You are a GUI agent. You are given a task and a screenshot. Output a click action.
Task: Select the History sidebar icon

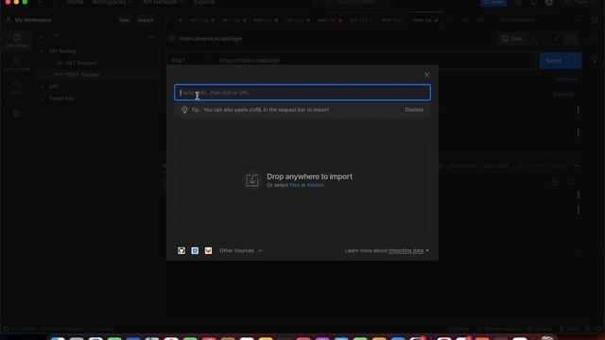point(17,88)
